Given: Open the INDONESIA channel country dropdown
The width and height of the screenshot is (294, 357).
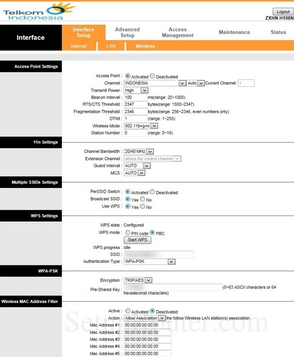Looking at the screenshot, I should (155, 83).
